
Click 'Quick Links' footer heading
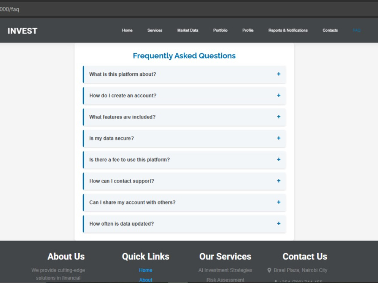point(146,257)
